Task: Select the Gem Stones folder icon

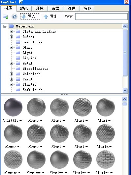Action: point(18,42)
